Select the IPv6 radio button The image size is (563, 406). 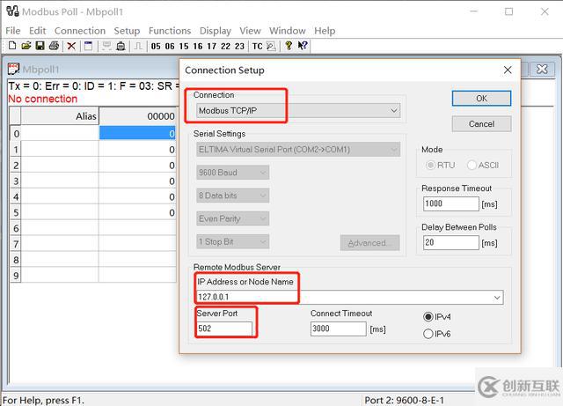point(428,334)
